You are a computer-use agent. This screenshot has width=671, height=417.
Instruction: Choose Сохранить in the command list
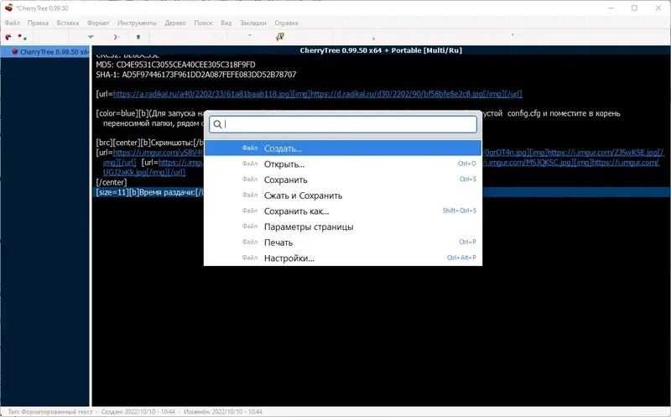coord(343,180)
